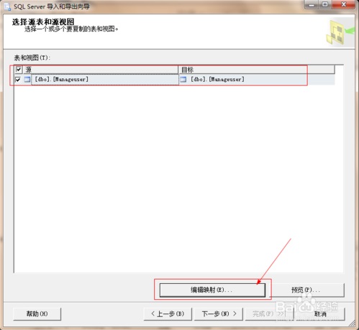Click the destination table icon in 目标 column
The height and width of the screenshot is (330, 359).
point(183,79)
